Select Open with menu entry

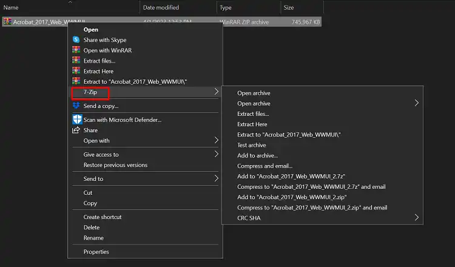(x=96, y=141)
